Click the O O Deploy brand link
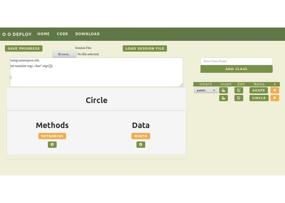The width and height of the screenshot is (285, 203). (17, 34)
